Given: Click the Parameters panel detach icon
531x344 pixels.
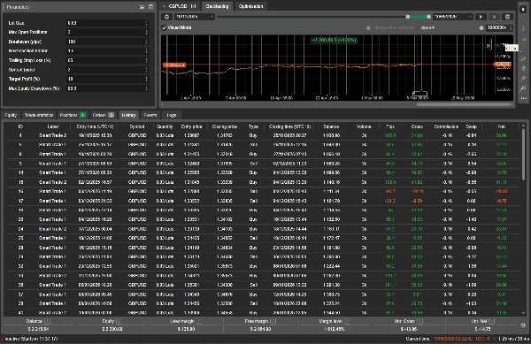Looking at the screenshot, I should pos(142,7).
